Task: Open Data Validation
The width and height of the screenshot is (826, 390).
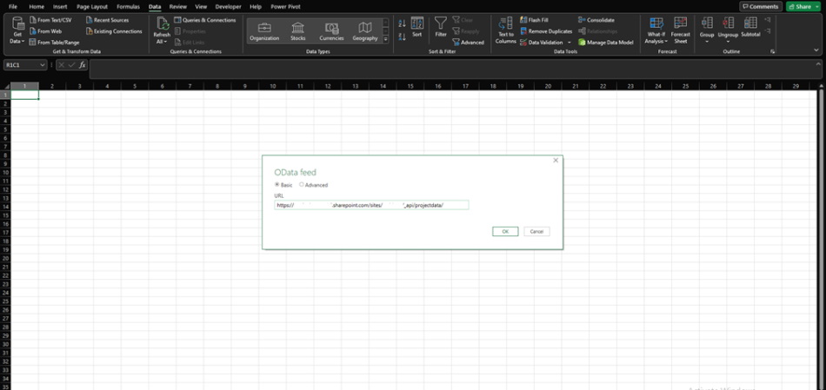Action: click(542, 43)
